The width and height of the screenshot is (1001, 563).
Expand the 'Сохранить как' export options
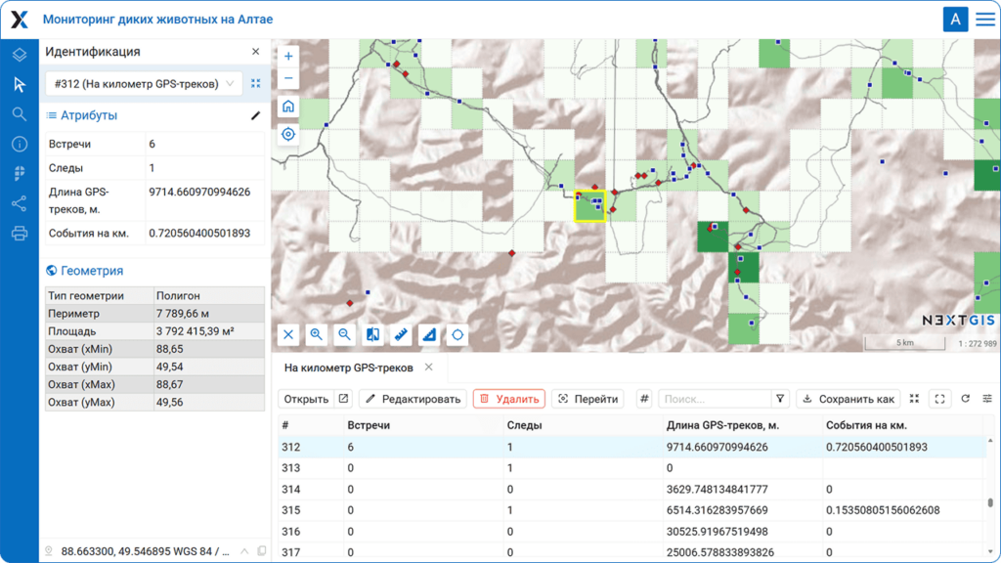click(x=849, y=399)
